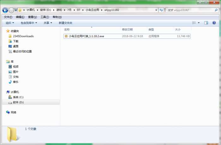Image resolution: width=221 pixels, height=145 pixels.
Task: Click the 1 个对象 status text
Action: tap(31, 129)
